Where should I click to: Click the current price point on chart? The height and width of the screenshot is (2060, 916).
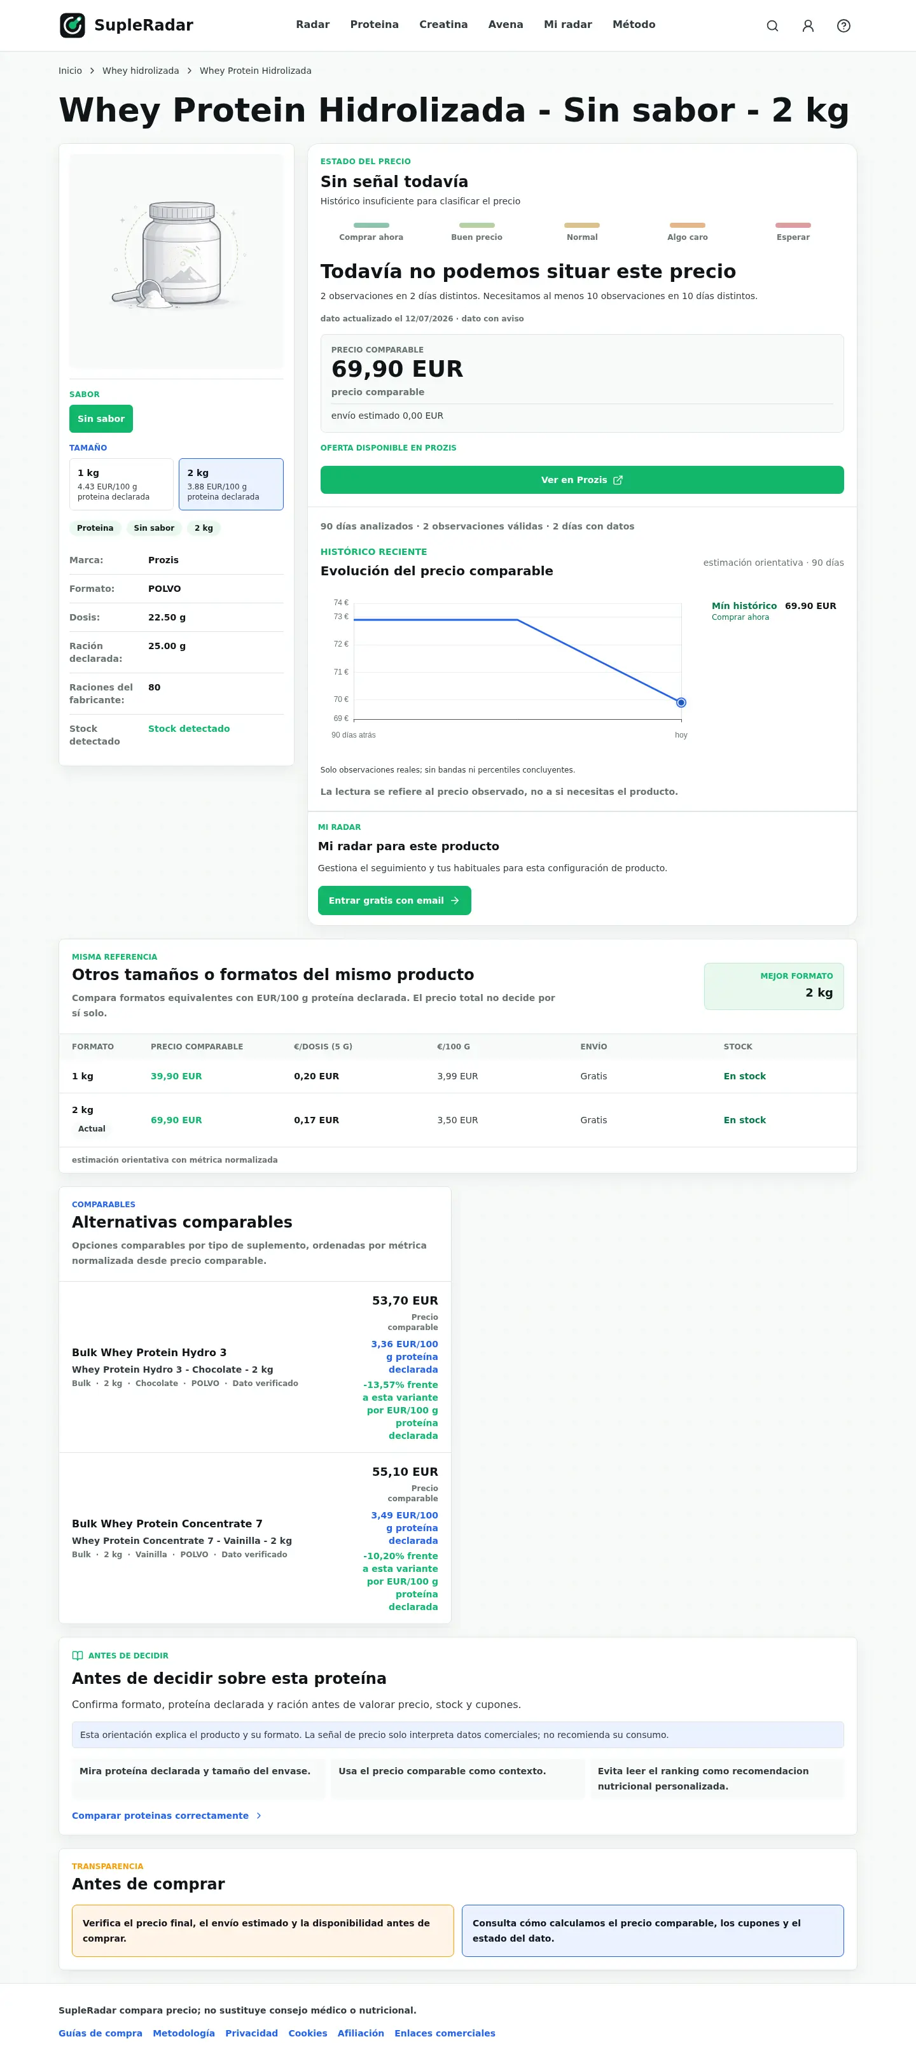[681, 703]
